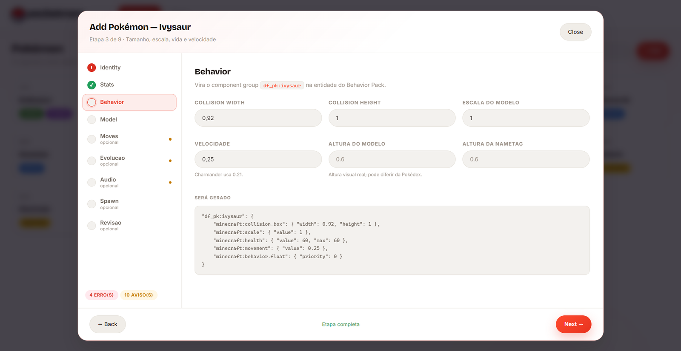Click the "SERÁ GERADO" section label
681x351 pixels.
click(212, 198)
